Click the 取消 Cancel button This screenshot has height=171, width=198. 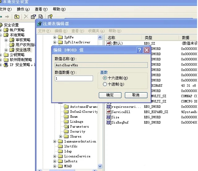(x=136, y=95)
